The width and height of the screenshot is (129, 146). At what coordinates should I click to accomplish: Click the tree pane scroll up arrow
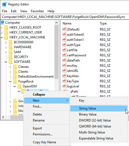coord(56,23)
